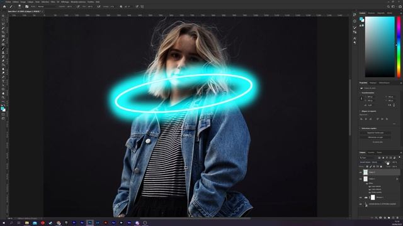Viewport: 403px width, 226px height.
Task: Select the Clone Stamp tool
Action: pos(3,53)
